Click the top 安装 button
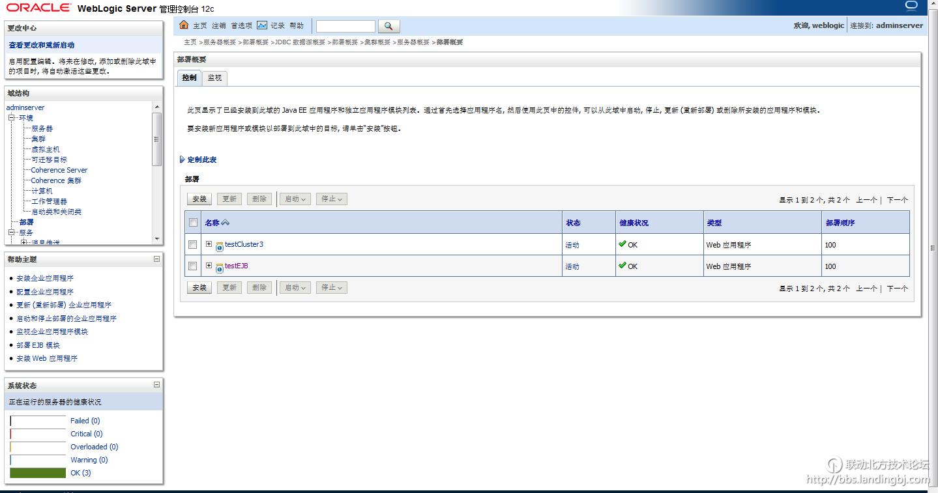The image size is (938, 493). pos(199,199)
